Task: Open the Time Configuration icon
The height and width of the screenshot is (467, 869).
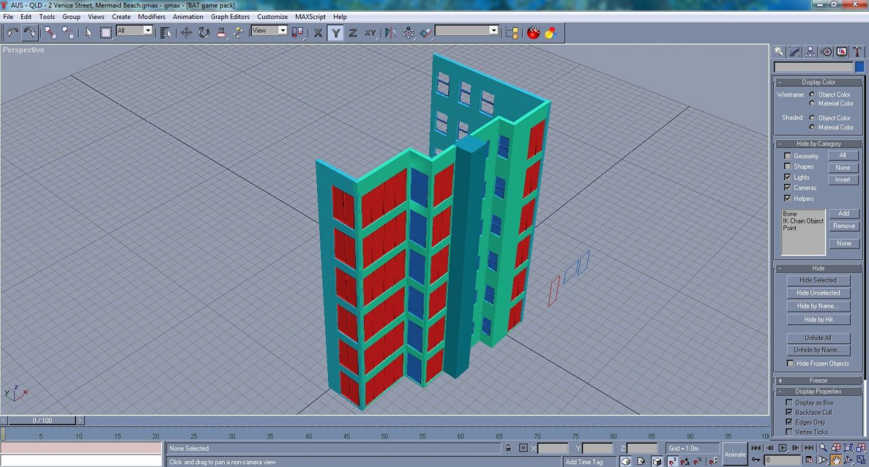Action: pos(809,461)
